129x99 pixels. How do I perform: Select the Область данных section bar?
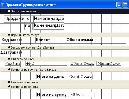(x=64, y=59)
